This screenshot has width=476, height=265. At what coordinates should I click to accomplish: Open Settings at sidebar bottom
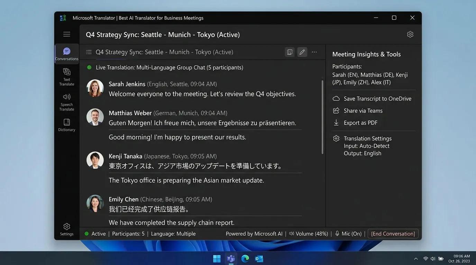[67, 229]
